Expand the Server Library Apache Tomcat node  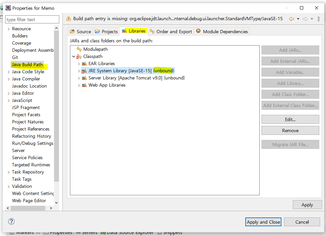[x=79, y=78]
